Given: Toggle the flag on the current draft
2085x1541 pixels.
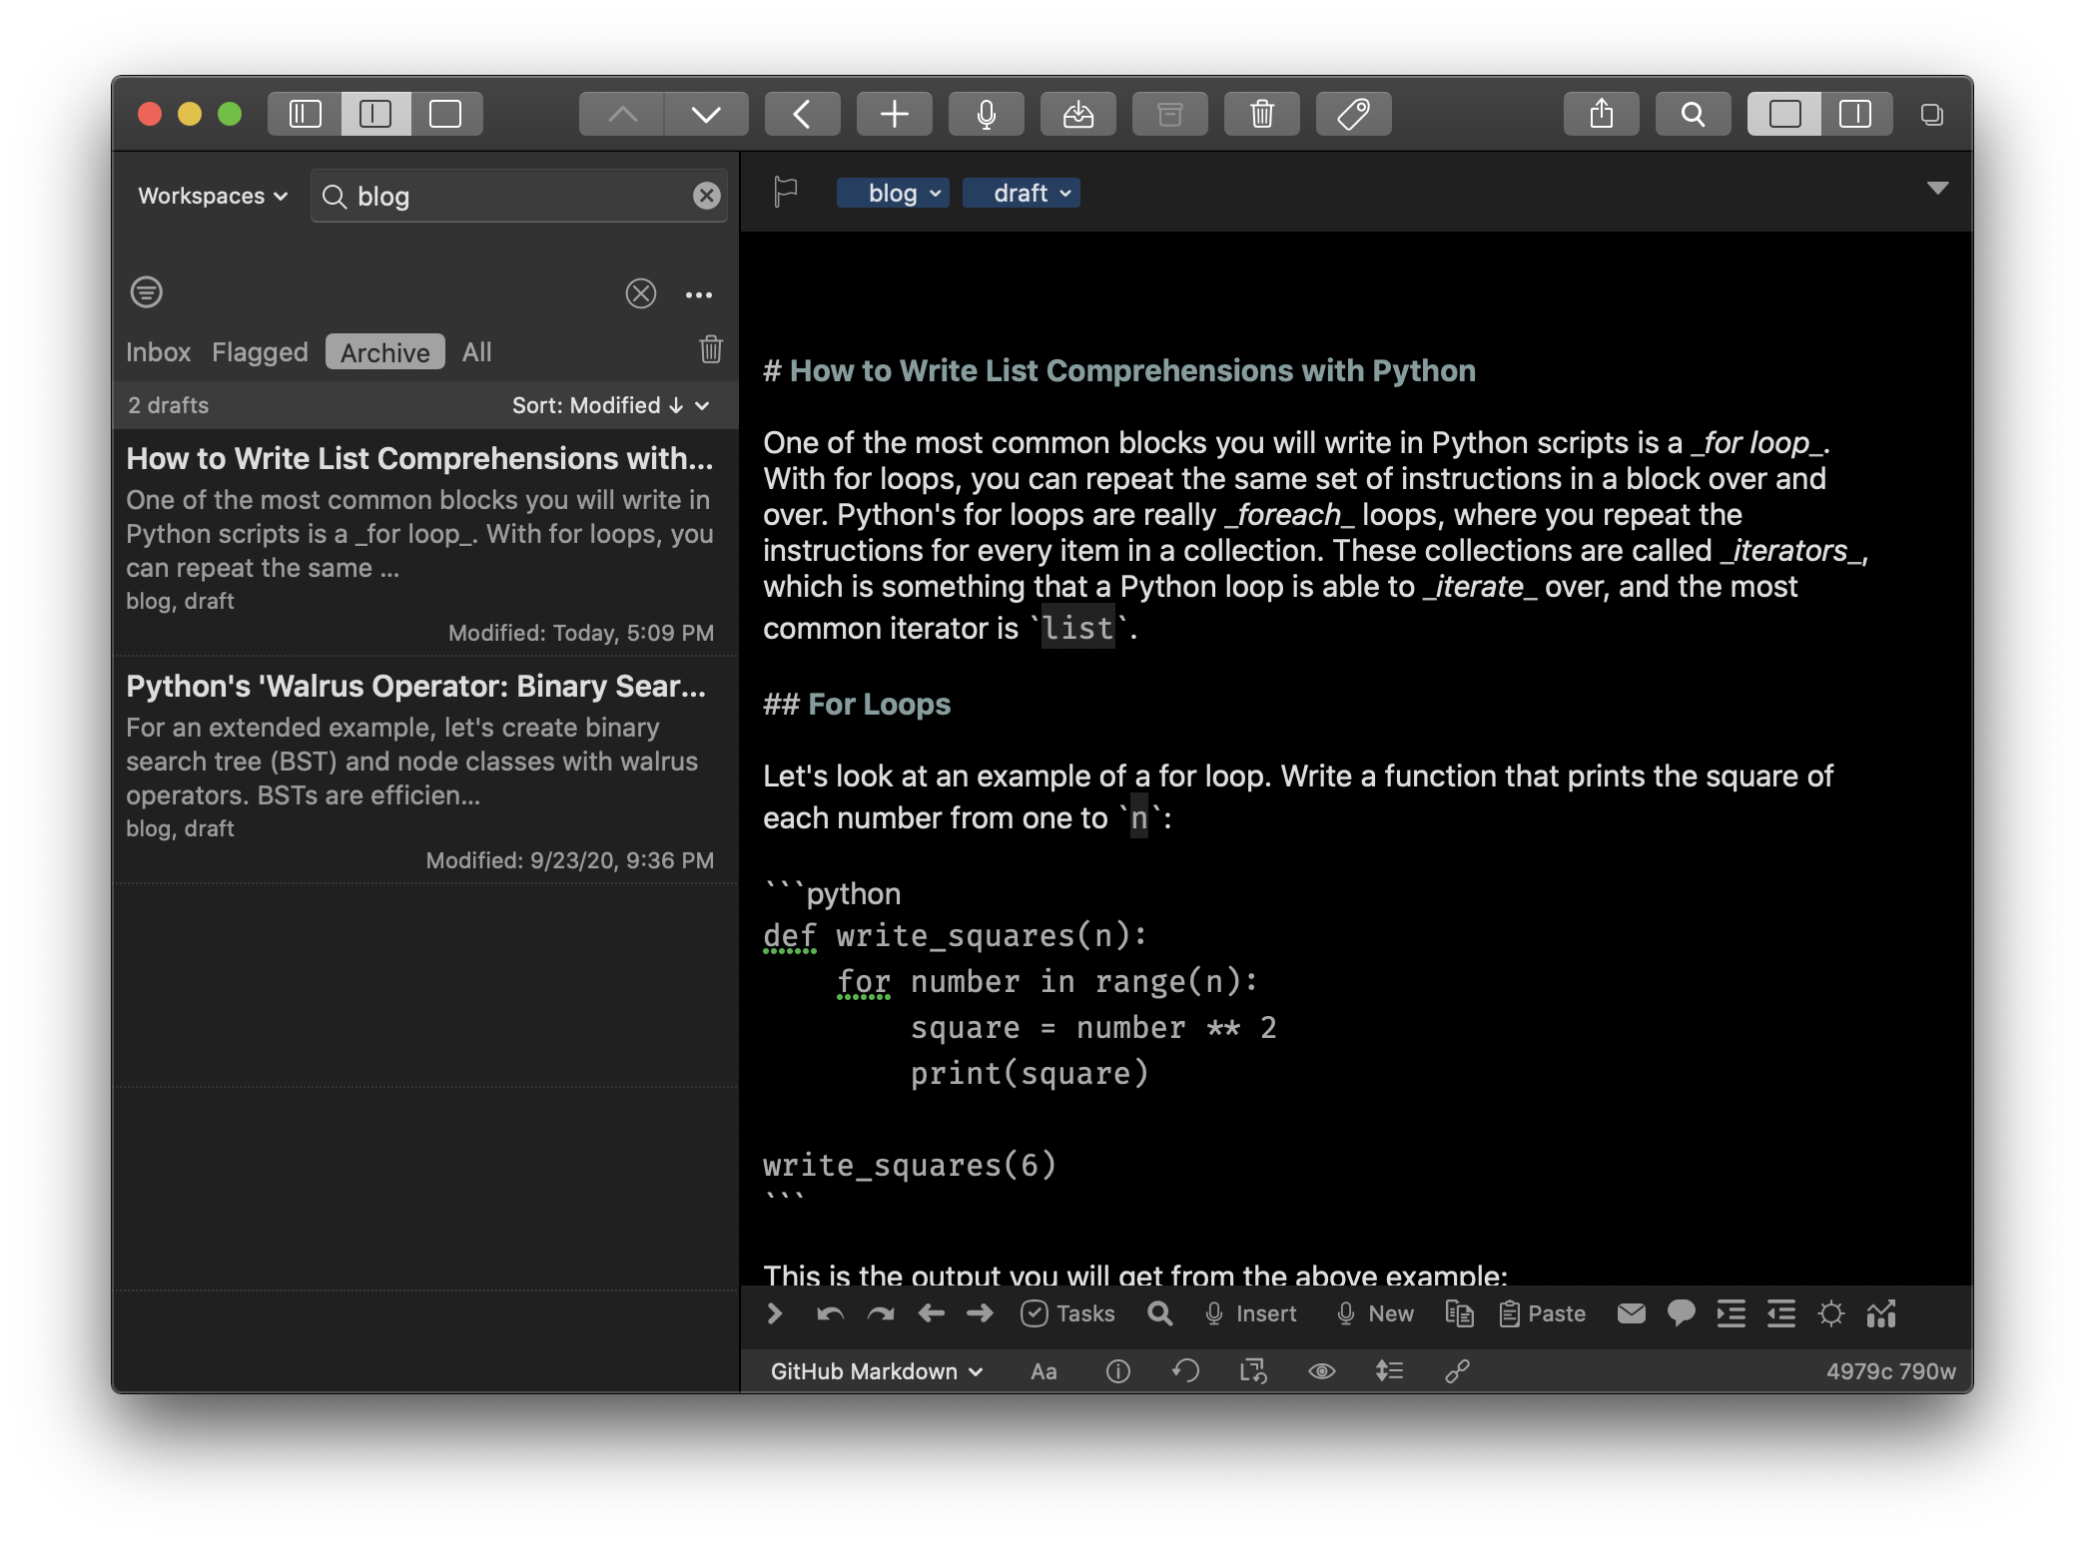Looking at the screenshot, I should tap(786, 192).
